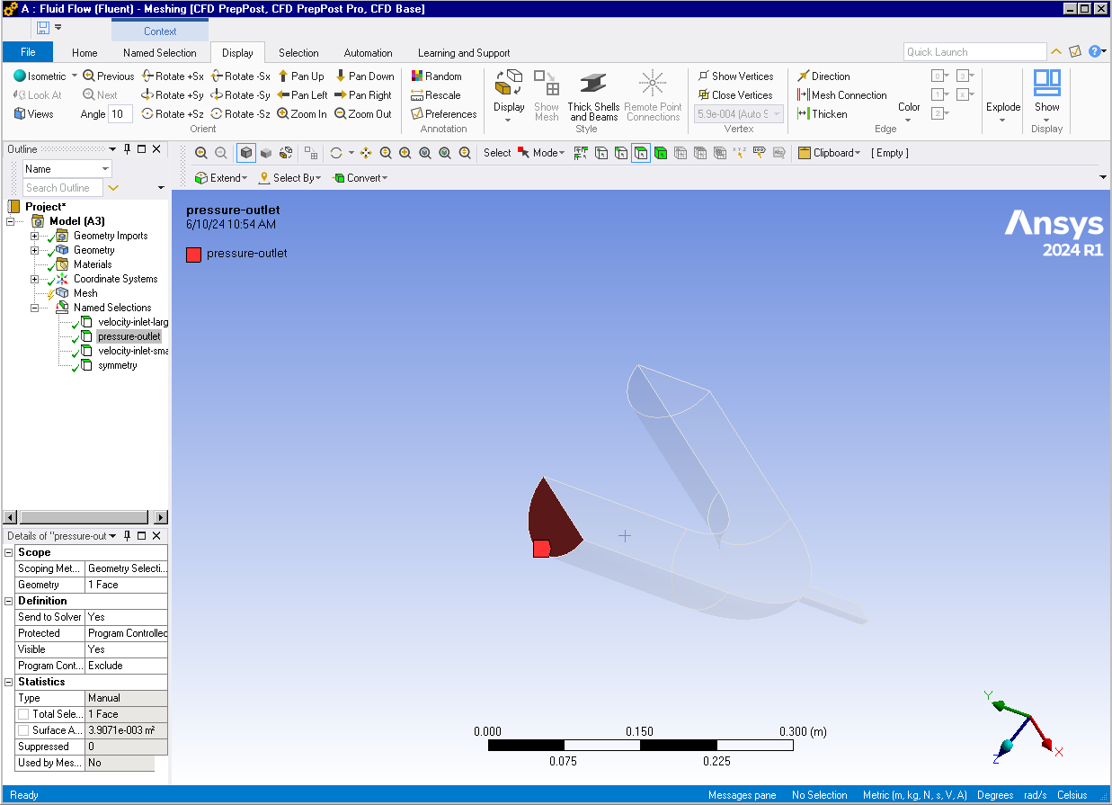Toggle the Surface Area checkbox
Image resolution: width=1112 pixels, height=805 pixels.
click(x=23, y=730)
